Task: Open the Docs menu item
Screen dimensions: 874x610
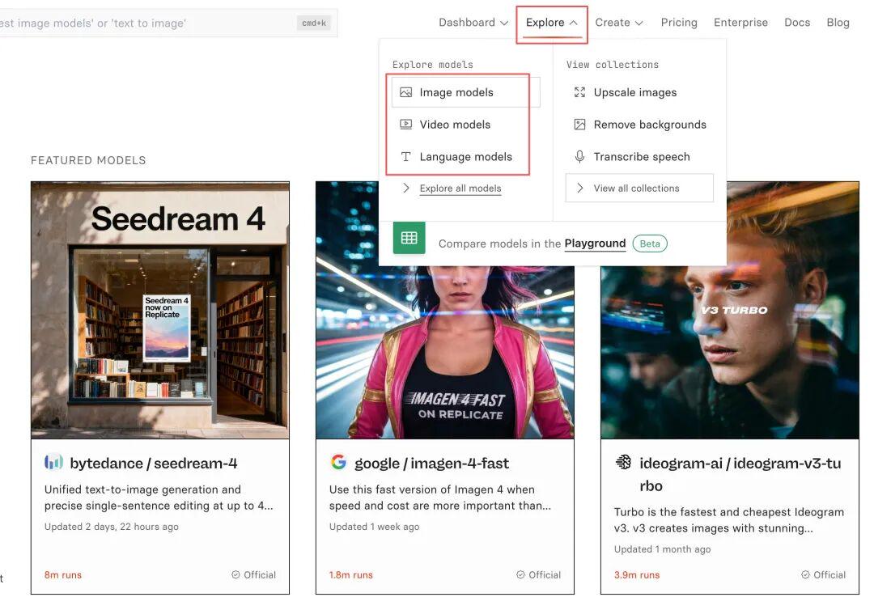Action: pos(797,23)
